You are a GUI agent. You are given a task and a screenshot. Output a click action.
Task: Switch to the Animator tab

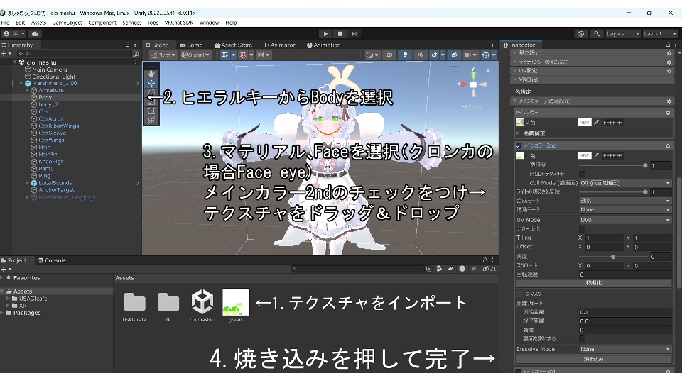point(280,45)
